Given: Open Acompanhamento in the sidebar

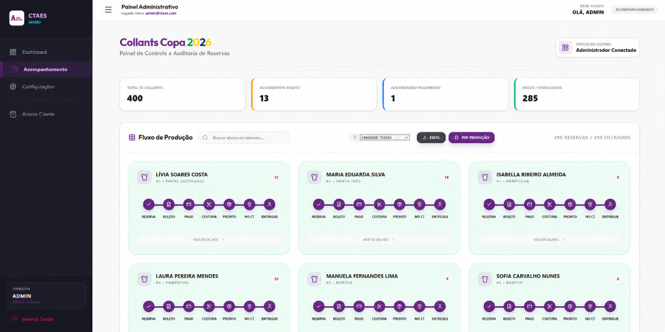Looking at the screenshot, I should (x=46, y=70).
